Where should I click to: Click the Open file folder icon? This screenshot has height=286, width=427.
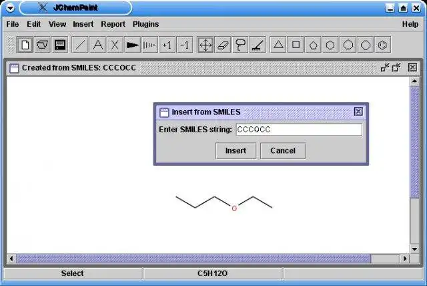[43, 45]
